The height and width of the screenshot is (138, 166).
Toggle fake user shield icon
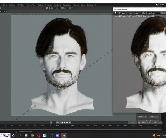[x=162, y=13]
